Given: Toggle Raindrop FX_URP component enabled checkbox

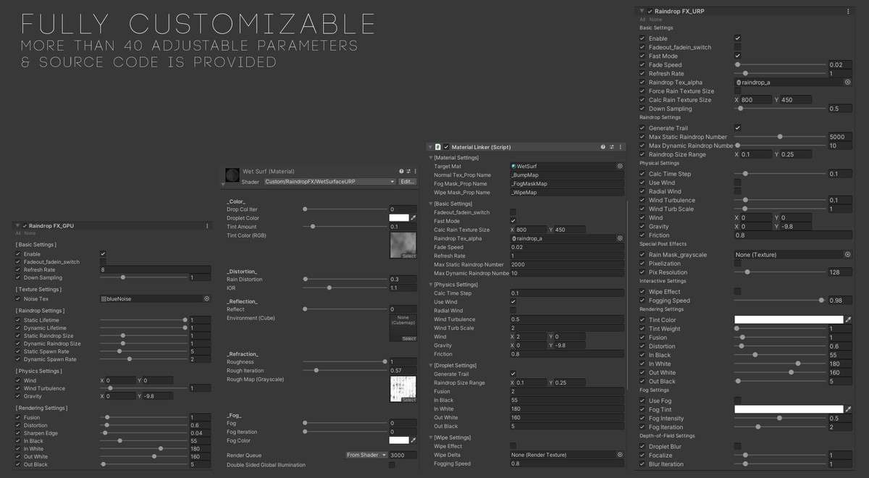Looking at the screenshot, I should coord(650,12).
